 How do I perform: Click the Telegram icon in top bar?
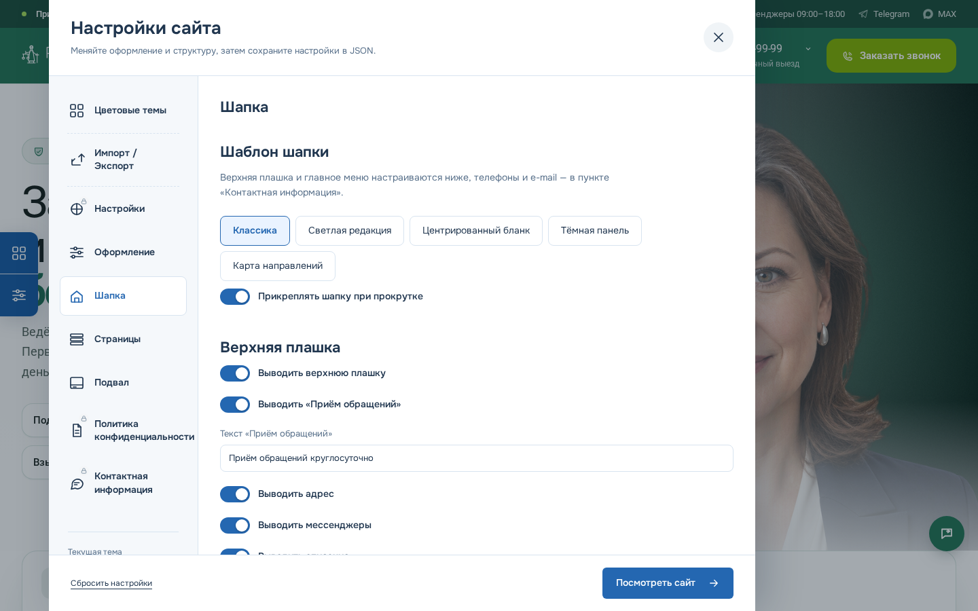coord(863,14)
